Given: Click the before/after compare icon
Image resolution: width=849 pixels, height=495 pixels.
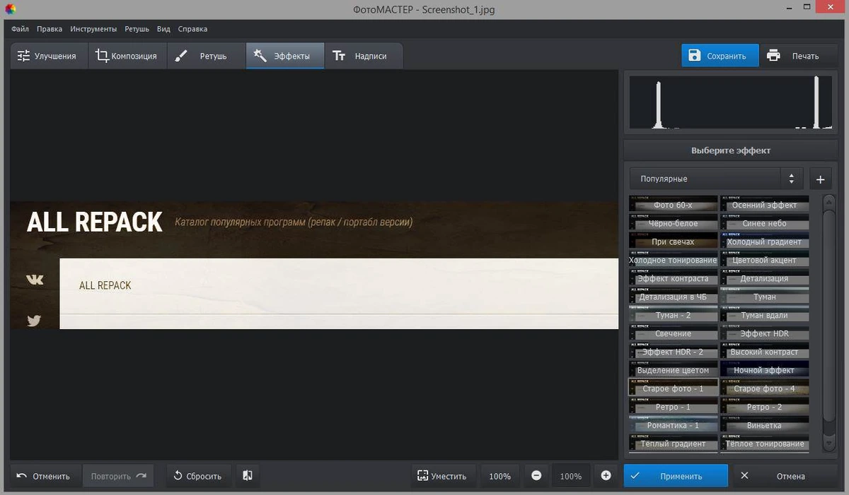Looking at the screenshot, I should (247, 476).
